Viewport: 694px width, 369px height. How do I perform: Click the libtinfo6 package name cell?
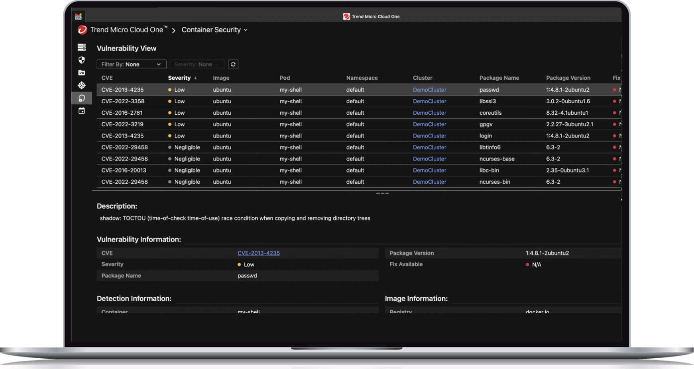tap(490, 147)
